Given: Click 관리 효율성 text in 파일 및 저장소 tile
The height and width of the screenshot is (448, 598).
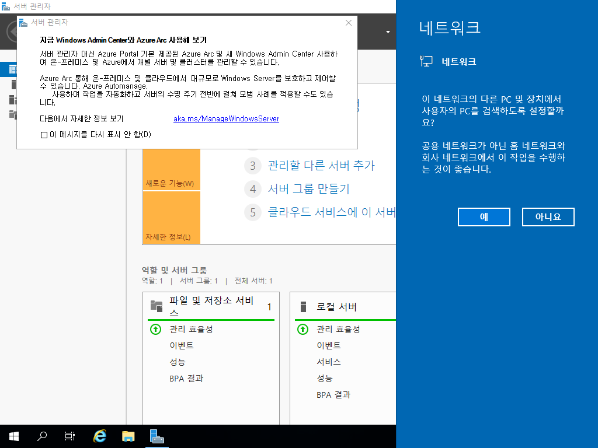Looking at the screenshot, I should pyautogui.click(x=191, y=329).
